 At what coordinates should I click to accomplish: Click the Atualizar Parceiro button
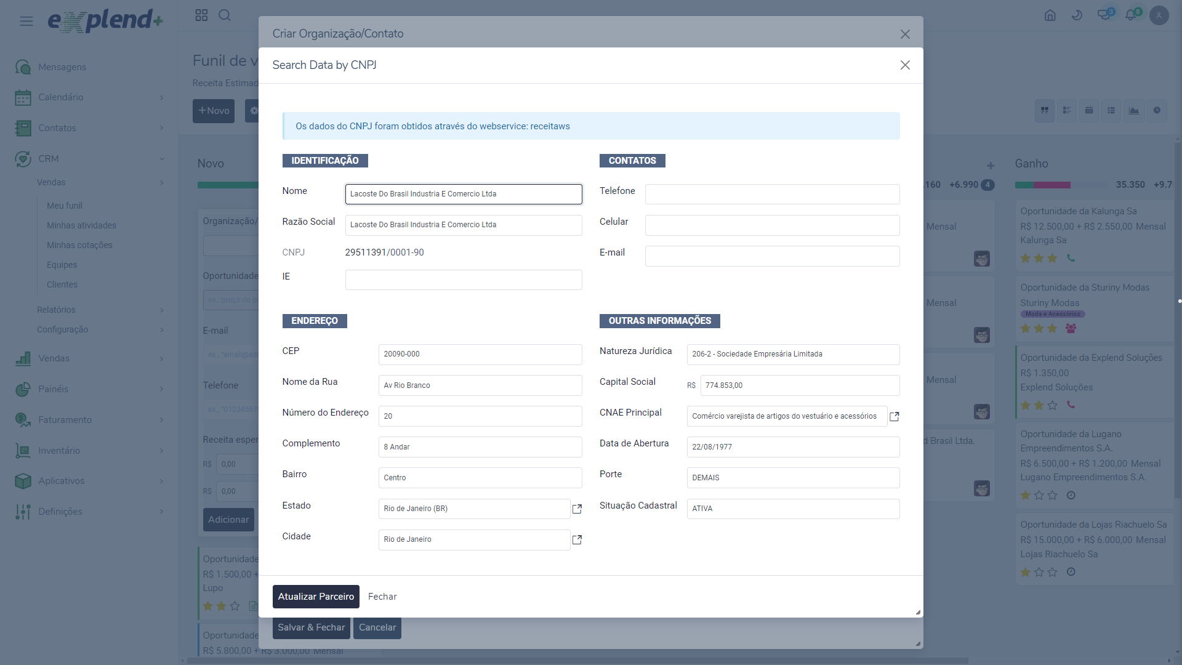click(x=316, y=597)
